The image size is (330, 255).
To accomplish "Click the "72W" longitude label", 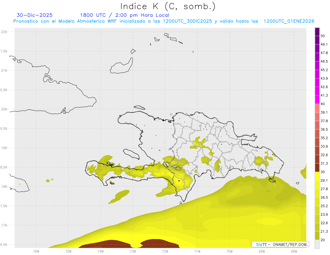I will pyautogui.click(x=165, y=251).
